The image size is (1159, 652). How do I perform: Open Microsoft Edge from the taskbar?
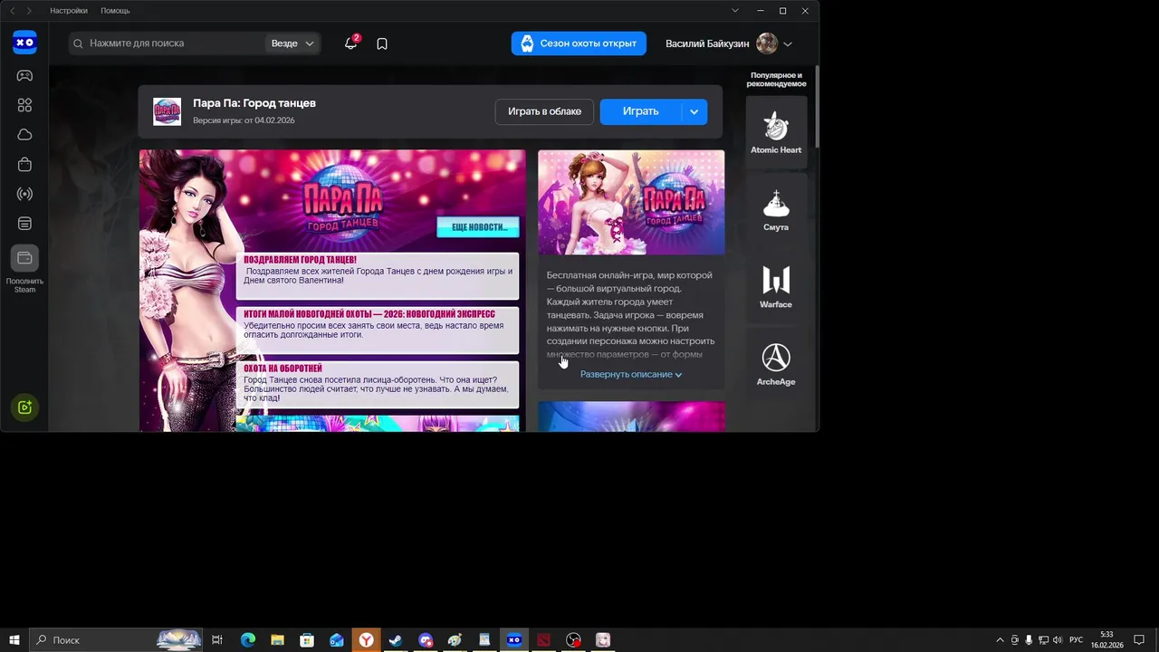tap(248, 640)
